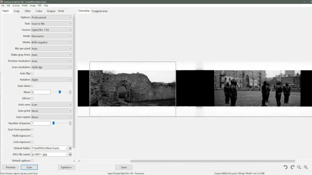This screenshot has height=175, width=312.
Task: Click the Number of passes spinner arrows
Action: tap(70, 123)
